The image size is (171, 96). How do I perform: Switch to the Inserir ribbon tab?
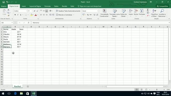click(24, 6)
